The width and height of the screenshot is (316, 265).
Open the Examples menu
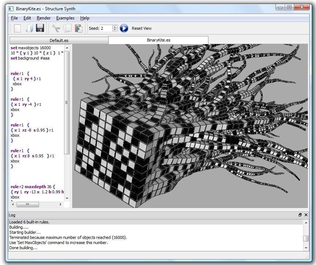point(65,18)
